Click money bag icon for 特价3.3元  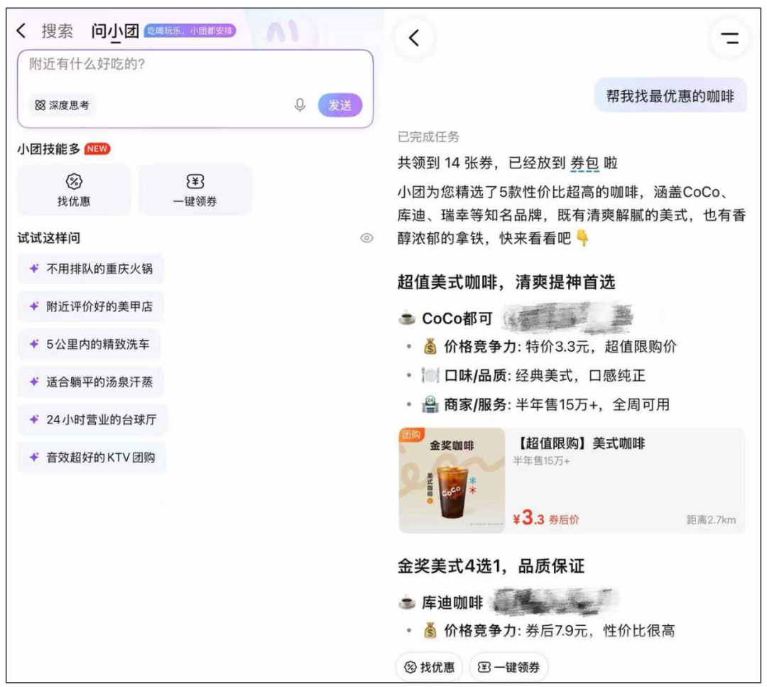430,347
